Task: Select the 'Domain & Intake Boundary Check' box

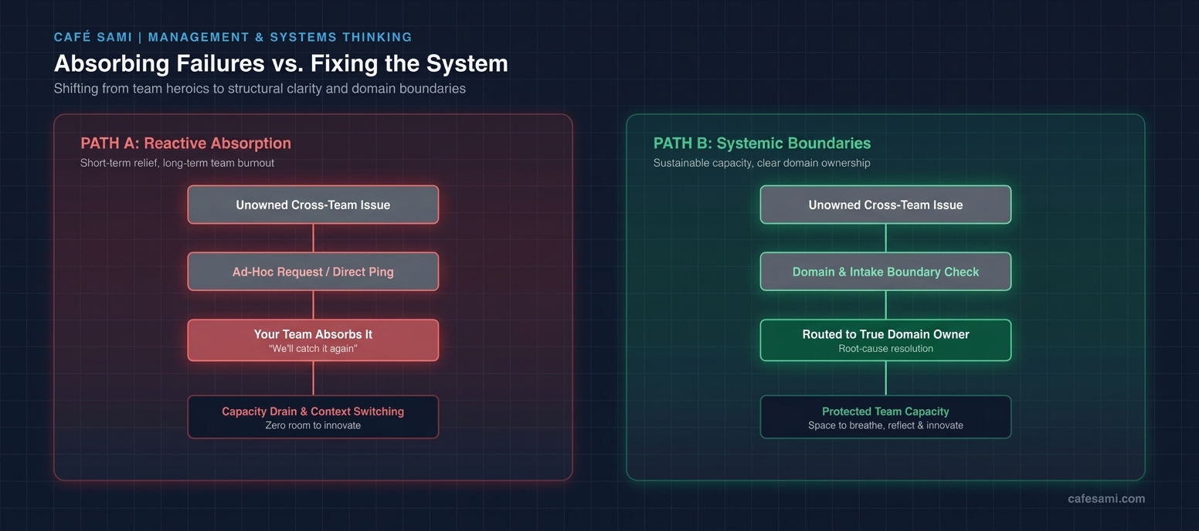Action: point(885,272)
